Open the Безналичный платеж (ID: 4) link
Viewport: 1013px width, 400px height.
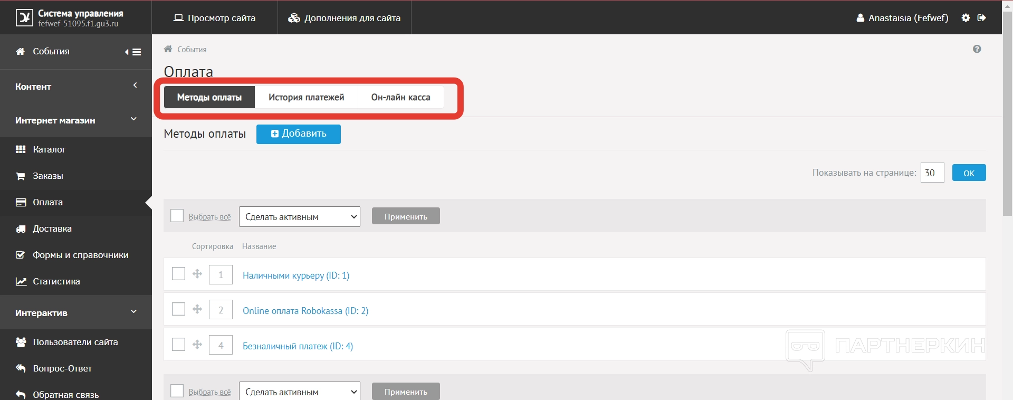[x=298, y=346]
